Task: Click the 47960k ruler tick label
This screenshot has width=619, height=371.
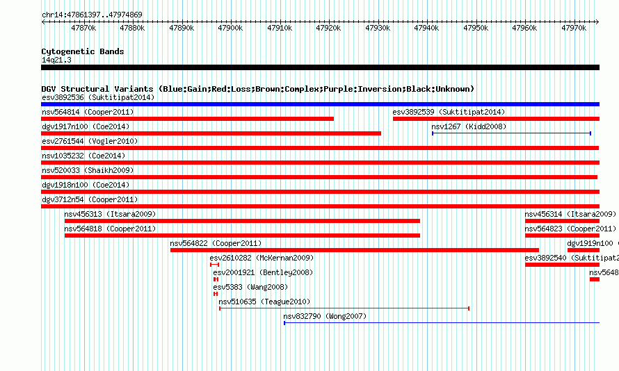Action: click(x=524, y=28)
